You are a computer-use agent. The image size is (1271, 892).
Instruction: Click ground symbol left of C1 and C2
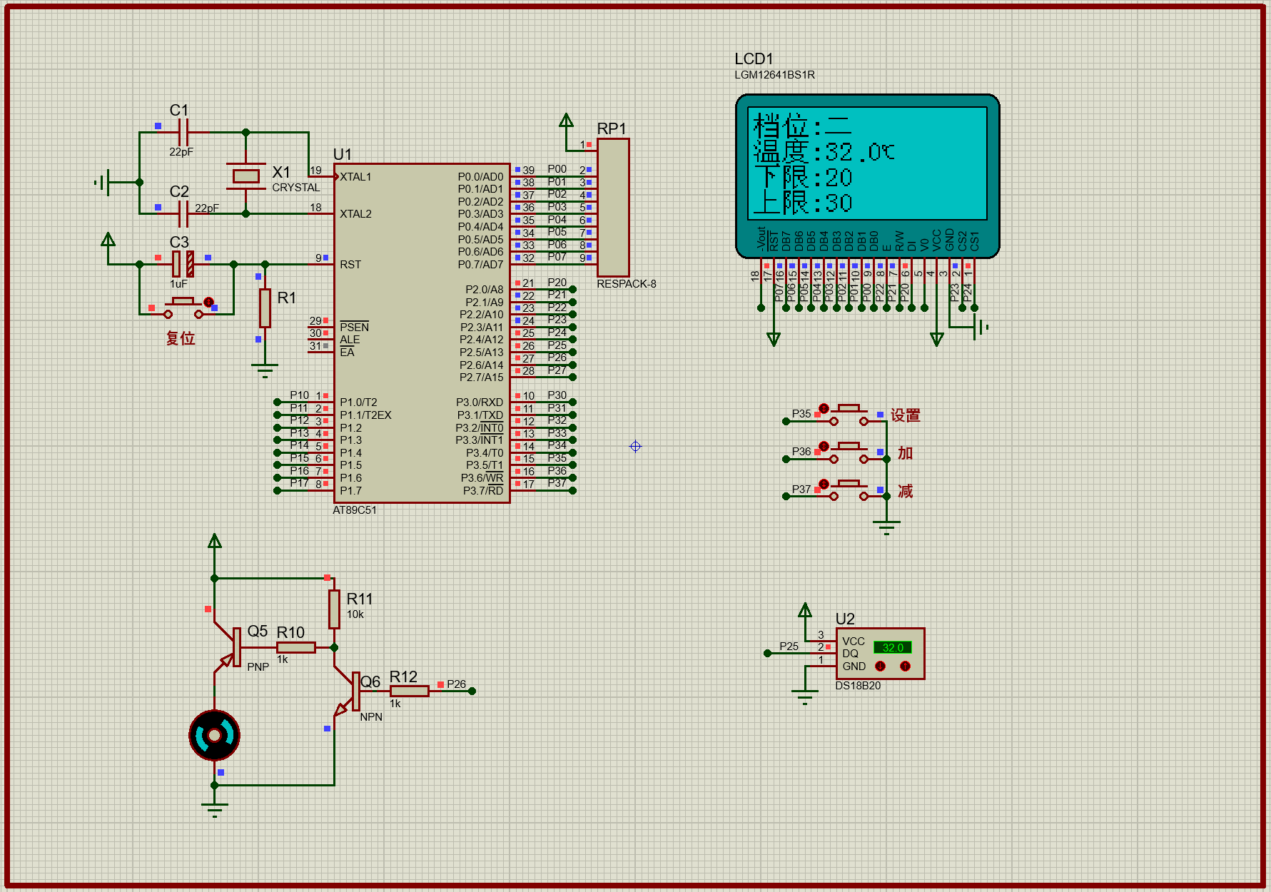tap(102, 182)
